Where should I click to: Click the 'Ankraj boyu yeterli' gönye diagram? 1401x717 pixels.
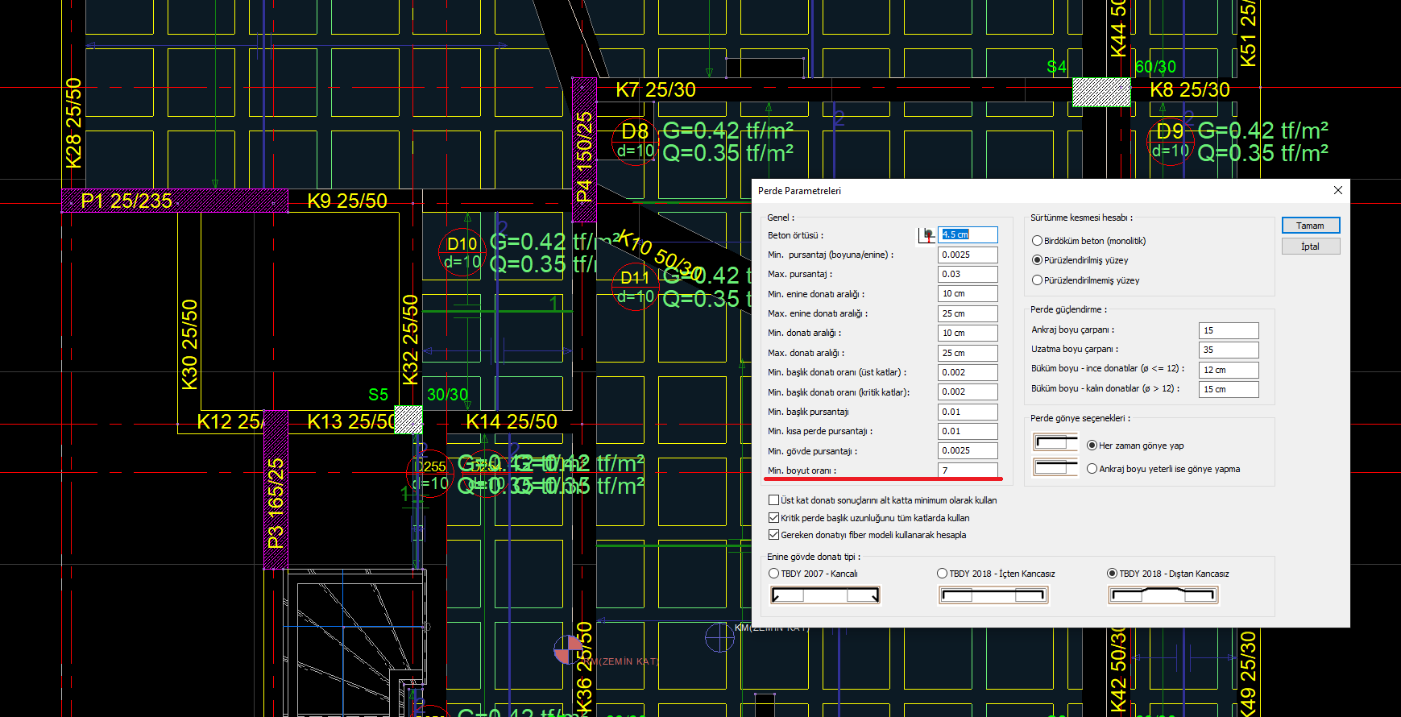coord(1055,466)
